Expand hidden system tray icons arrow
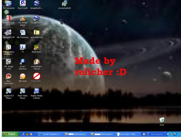Viewport: 181px width, 139px height. click(168, 134)
